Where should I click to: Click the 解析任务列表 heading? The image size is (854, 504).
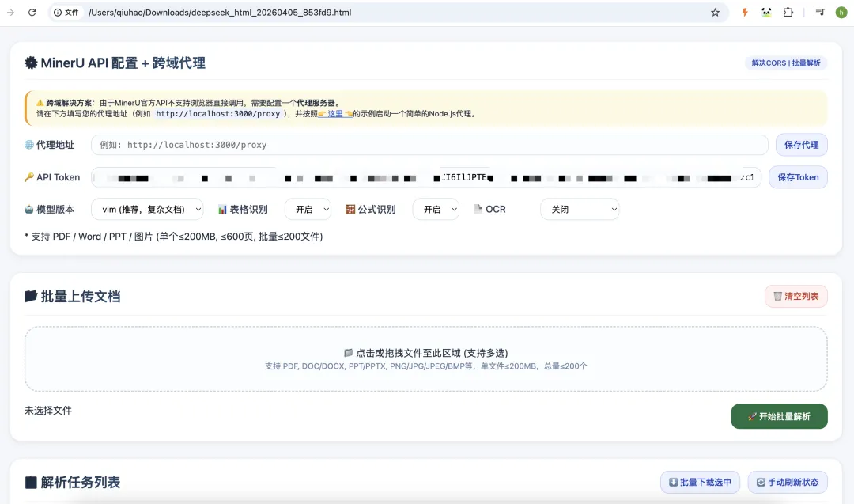pyautogui.click(x=80, y=482)
